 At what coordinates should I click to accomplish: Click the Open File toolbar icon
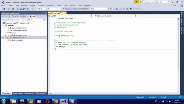(18, 9)
